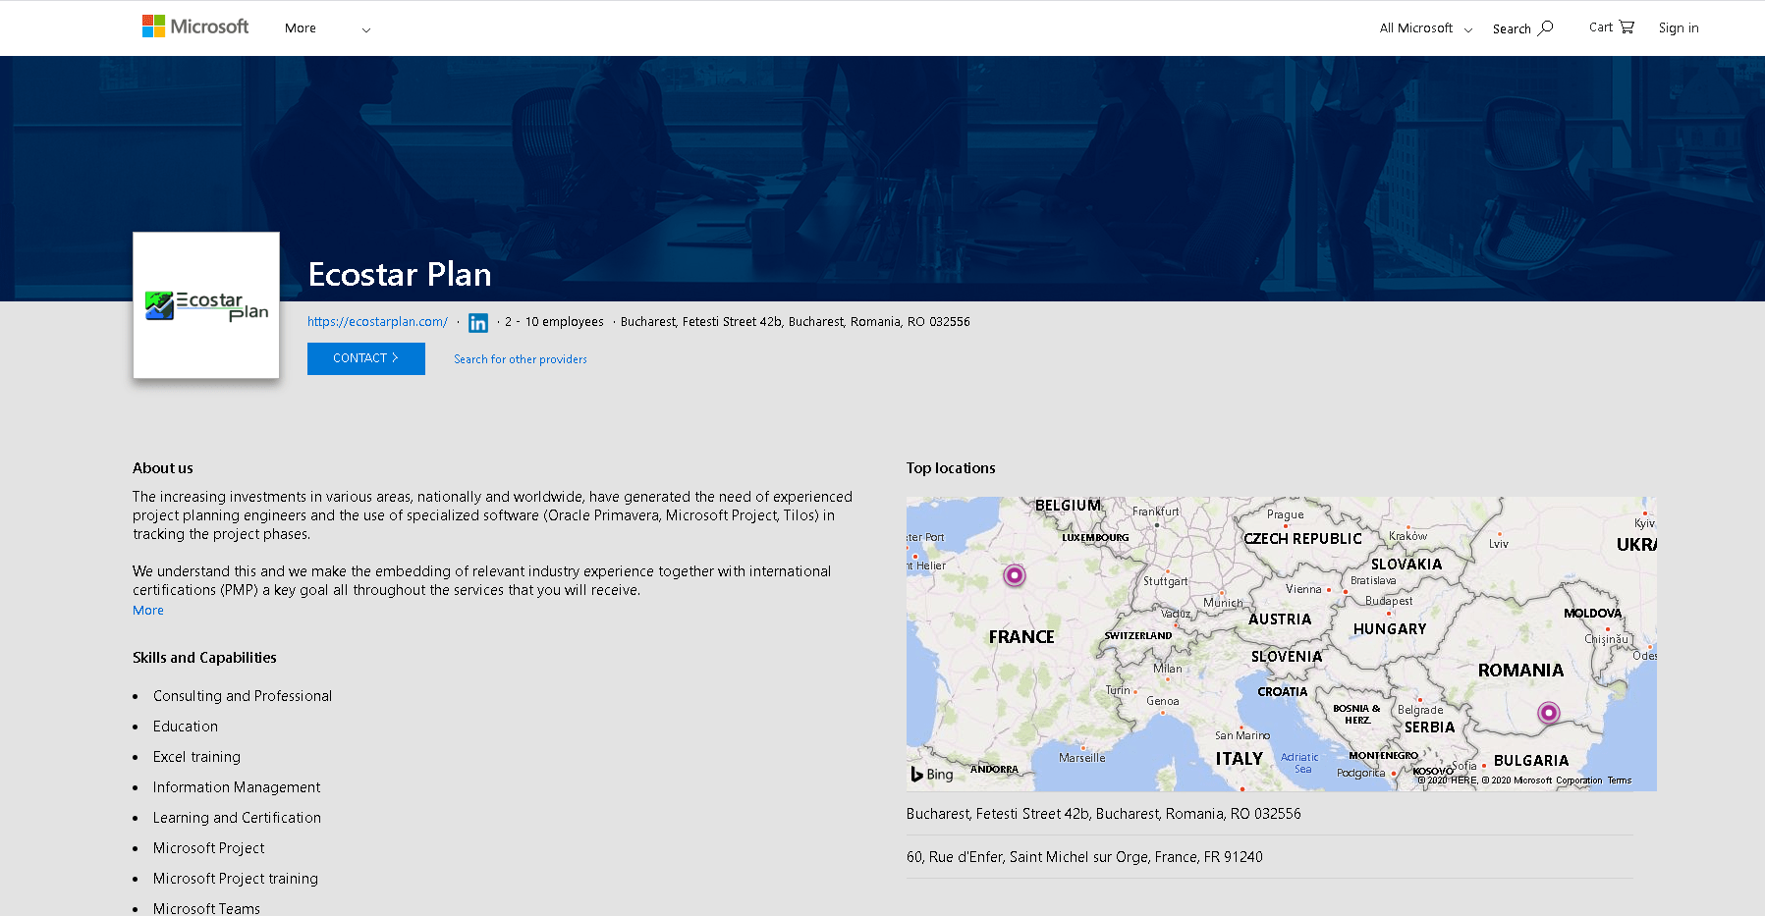1765x916 pixels.
Task: Click the 'About us' heading
Action: [x=163, y=468]
